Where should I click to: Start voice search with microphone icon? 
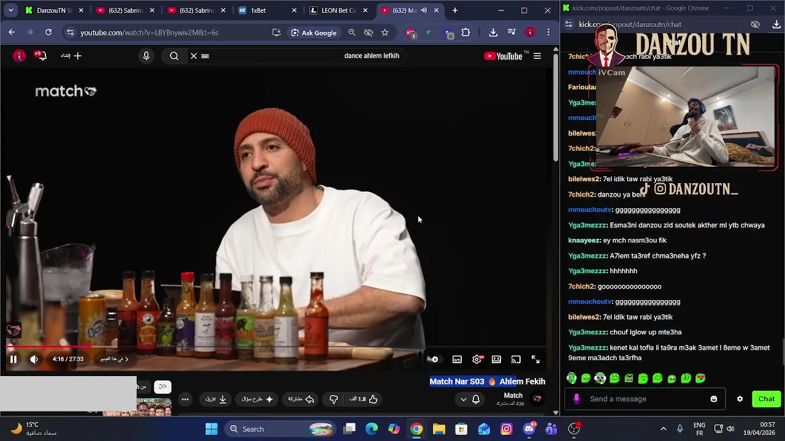[x=146, y=56]
